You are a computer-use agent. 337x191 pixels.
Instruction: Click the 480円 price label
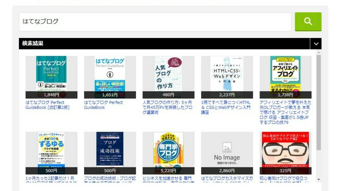coord(168,95)
